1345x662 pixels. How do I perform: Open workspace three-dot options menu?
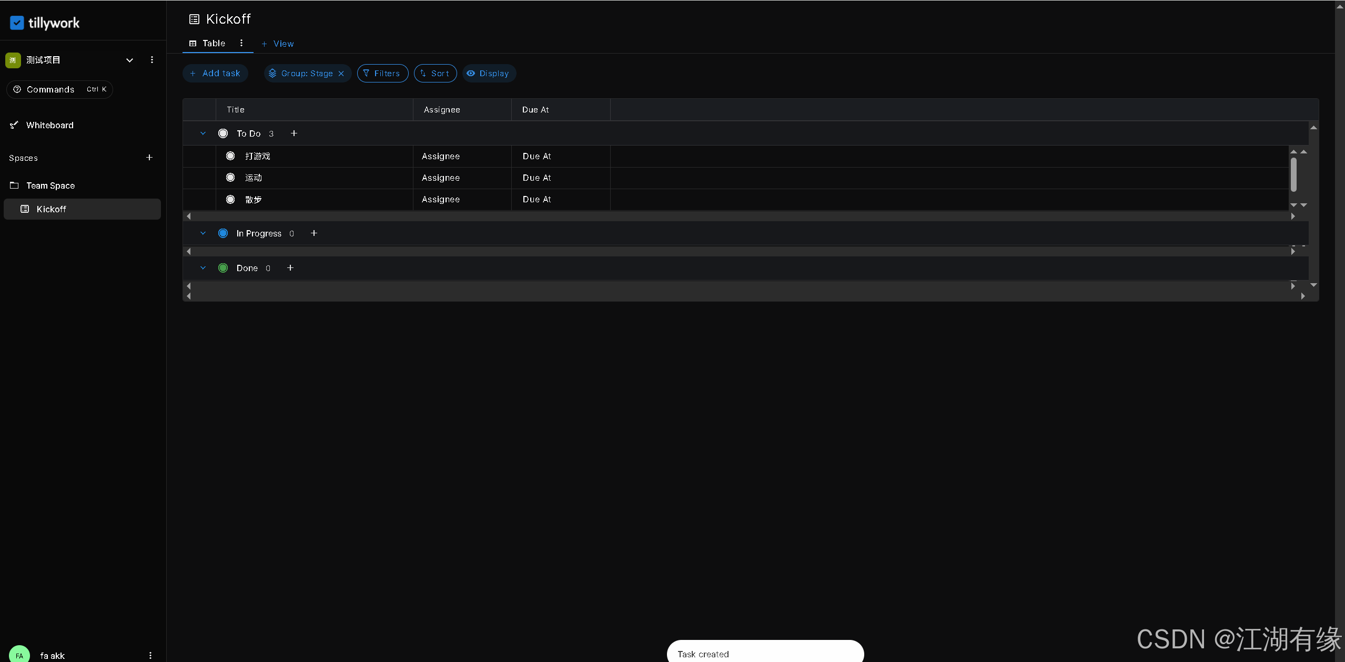(152, 60)
